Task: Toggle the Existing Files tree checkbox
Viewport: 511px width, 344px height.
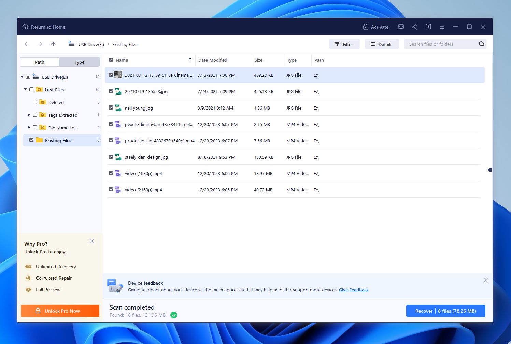Action: [x=31, y=140]
